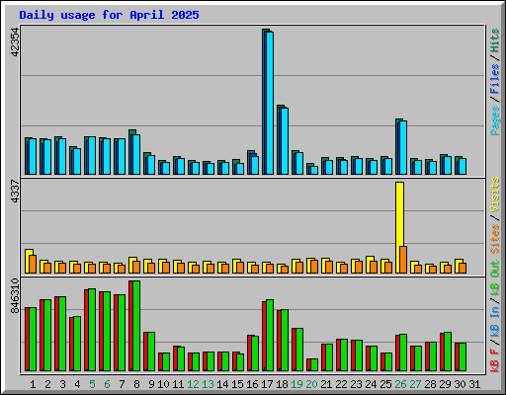Click the green weekend day label 5

click(92, 384)
